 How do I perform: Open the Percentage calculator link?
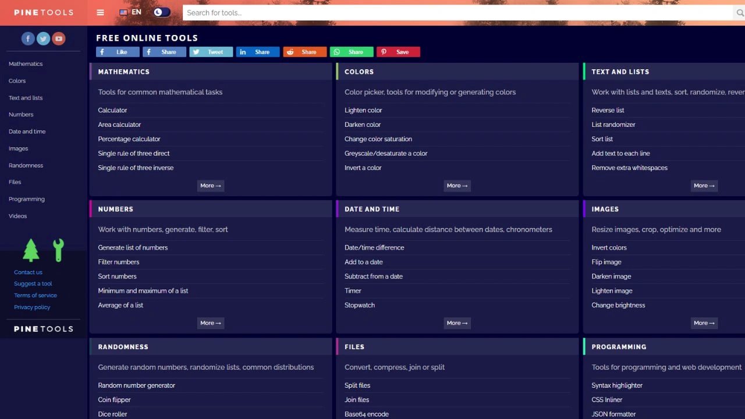(129, 139)
